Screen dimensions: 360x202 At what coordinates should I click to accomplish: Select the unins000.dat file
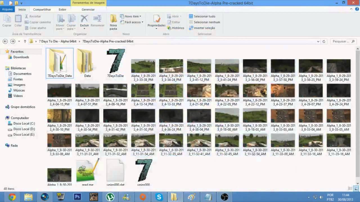pos(115,172)
